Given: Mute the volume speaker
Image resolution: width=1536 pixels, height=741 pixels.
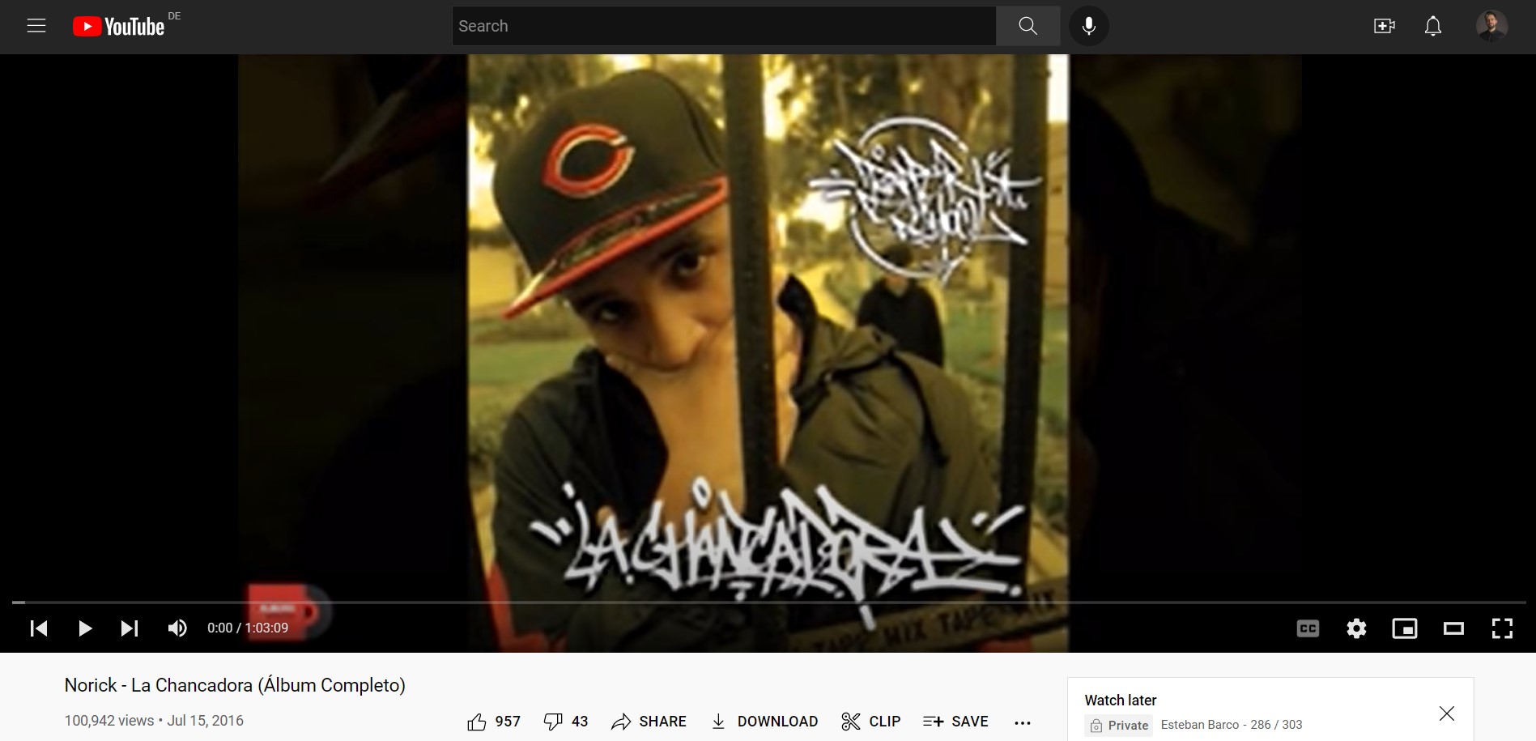Looking at the screenshot, I should [x=177, y=628].
